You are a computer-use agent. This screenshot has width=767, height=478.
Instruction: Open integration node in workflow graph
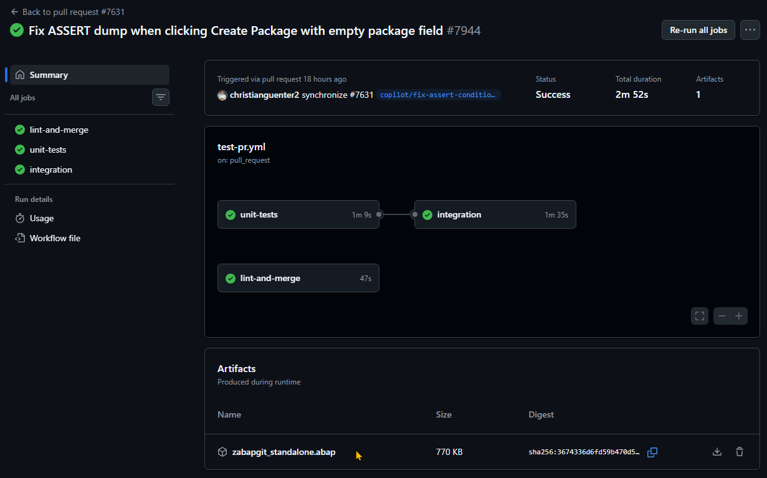(495, 214)
